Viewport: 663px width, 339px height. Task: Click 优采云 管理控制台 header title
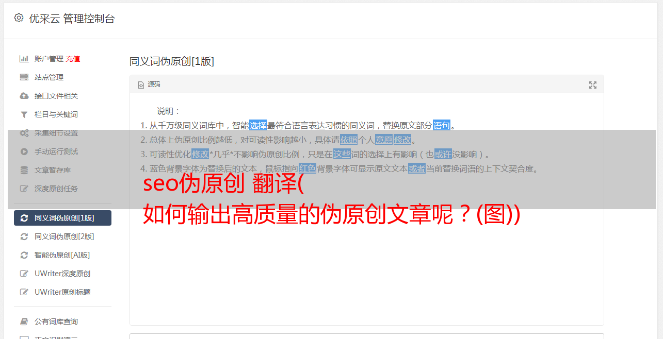coord(72,19)
